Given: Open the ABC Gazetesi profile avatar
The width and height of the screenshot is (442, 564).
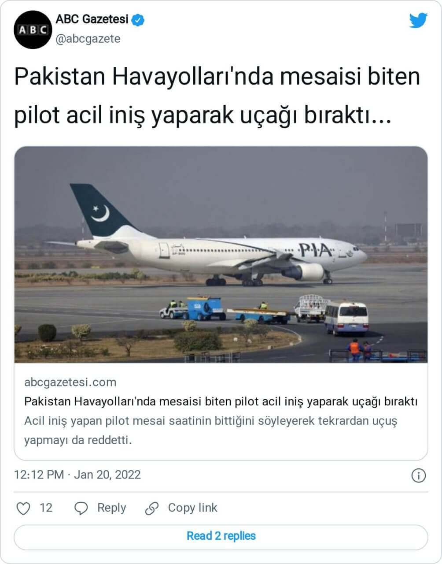Looking at the screenshot, I should pos(32,30).
